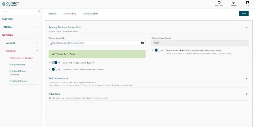255x127 pixels.
Task: Open the user profile icon
Action: tap(248, 3)
